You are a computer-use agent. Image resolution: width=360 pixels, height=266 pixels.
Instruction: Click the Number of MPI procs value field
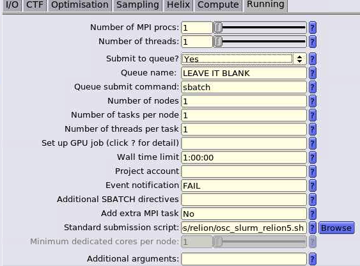point(197,27)
